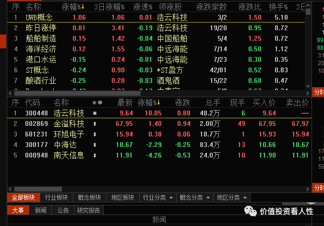The width and height of the screenshot is (324, 226).
Task: Click the 卖出价 column header
Action: [x=297, y=102]
